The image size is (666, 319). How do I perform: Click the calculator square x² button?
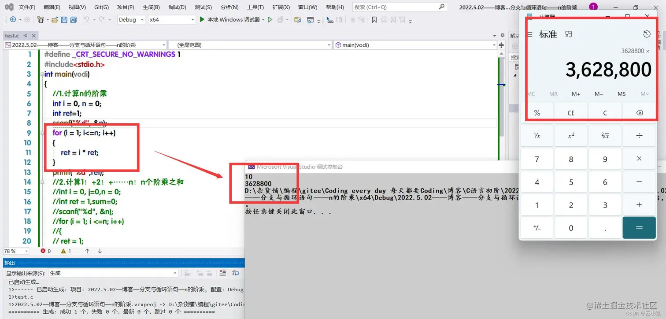pyautogui.click(x=571, y=136)
